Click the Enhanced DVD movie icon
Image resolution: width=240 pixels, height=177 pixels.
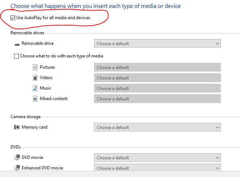17,168
